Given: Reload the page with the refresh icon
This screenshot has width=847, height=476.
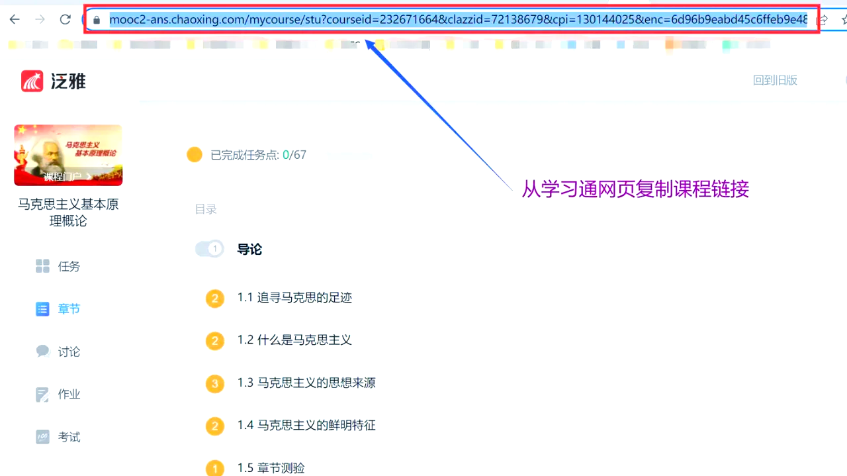Looking at the screenshot, I should pos(65,19).
